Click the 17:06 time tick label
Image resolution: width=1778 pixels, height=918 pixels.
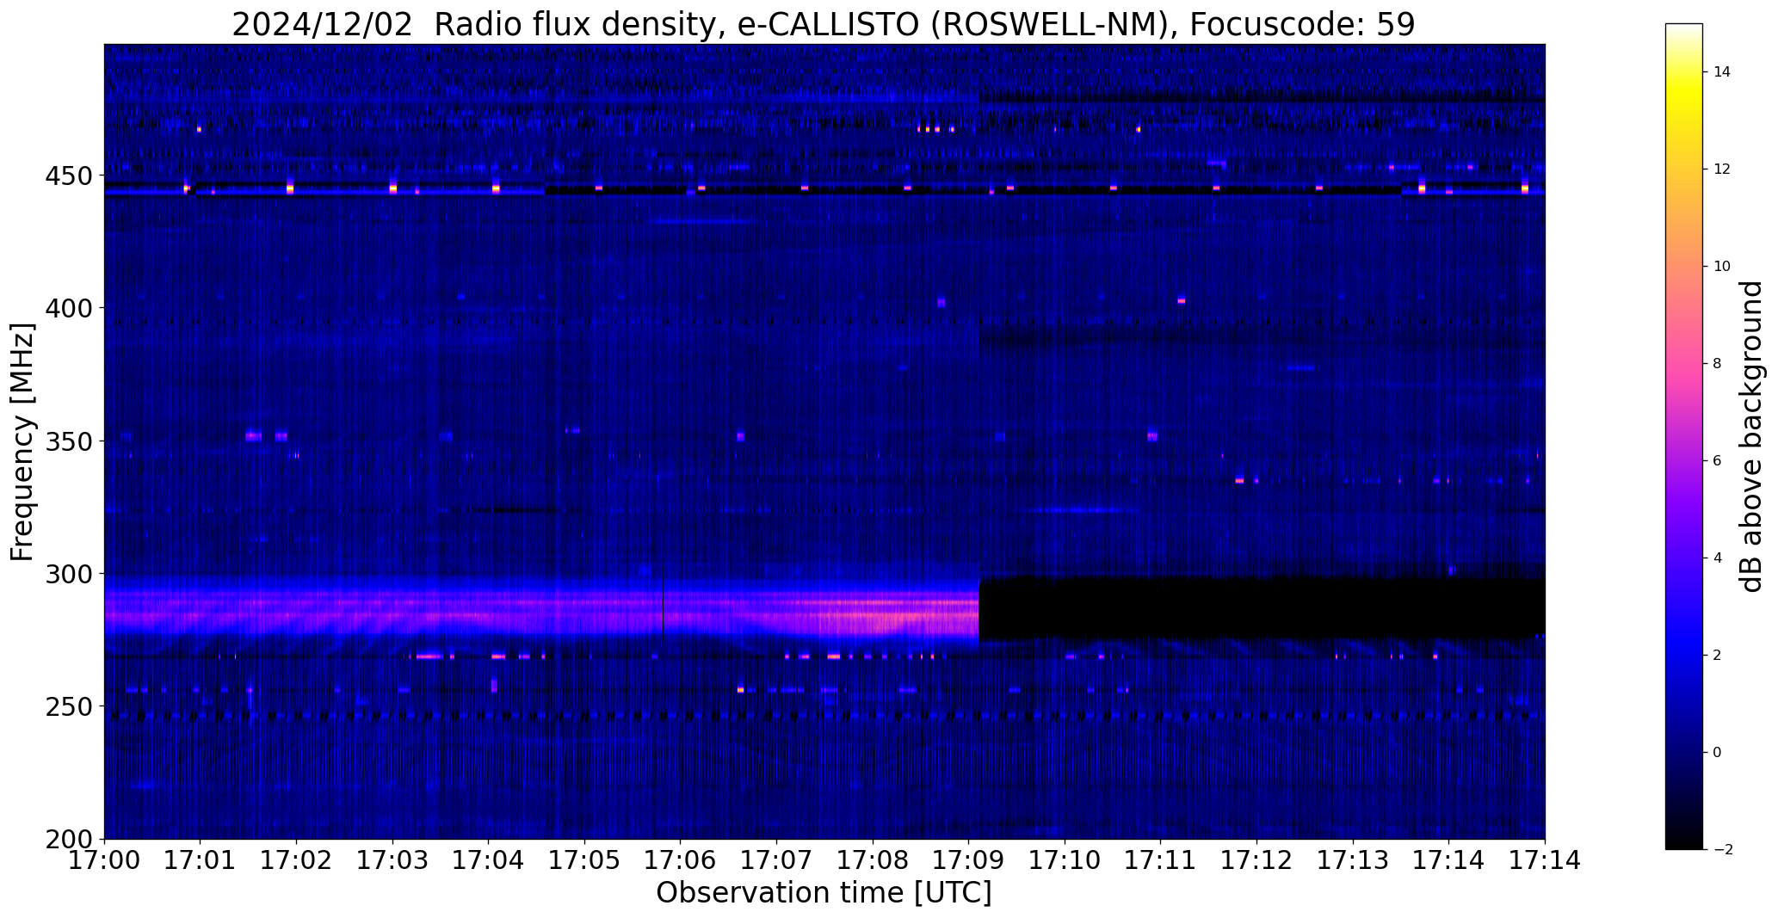681,860
